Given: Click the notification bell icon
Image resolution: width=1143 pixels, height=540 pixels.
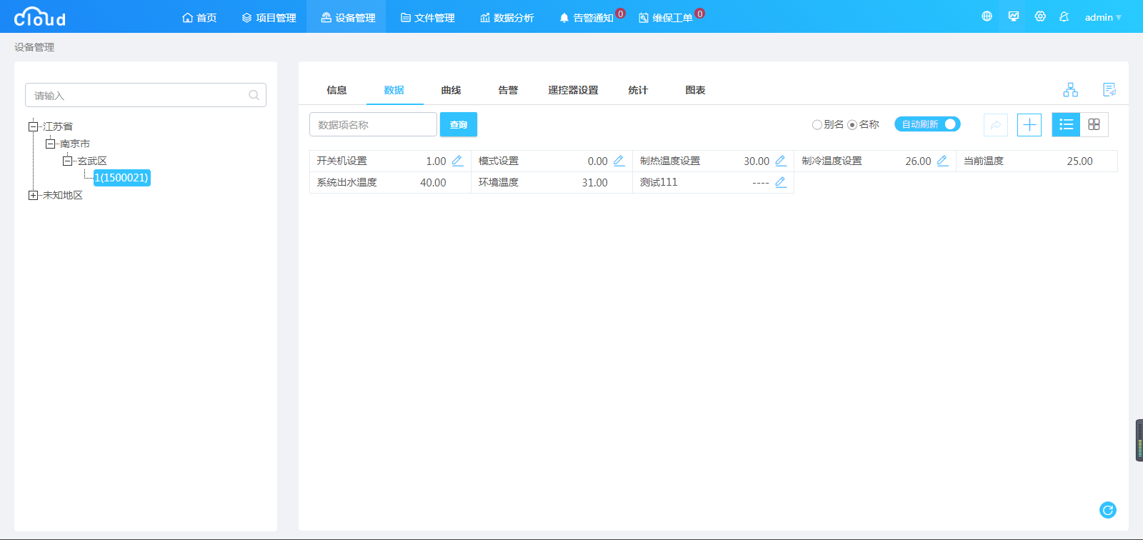Looking at the screenshot, I should pyautogui.click(x=1064, y=16).
